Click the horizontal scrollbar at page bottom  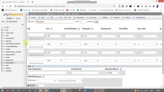coord(43,88)
